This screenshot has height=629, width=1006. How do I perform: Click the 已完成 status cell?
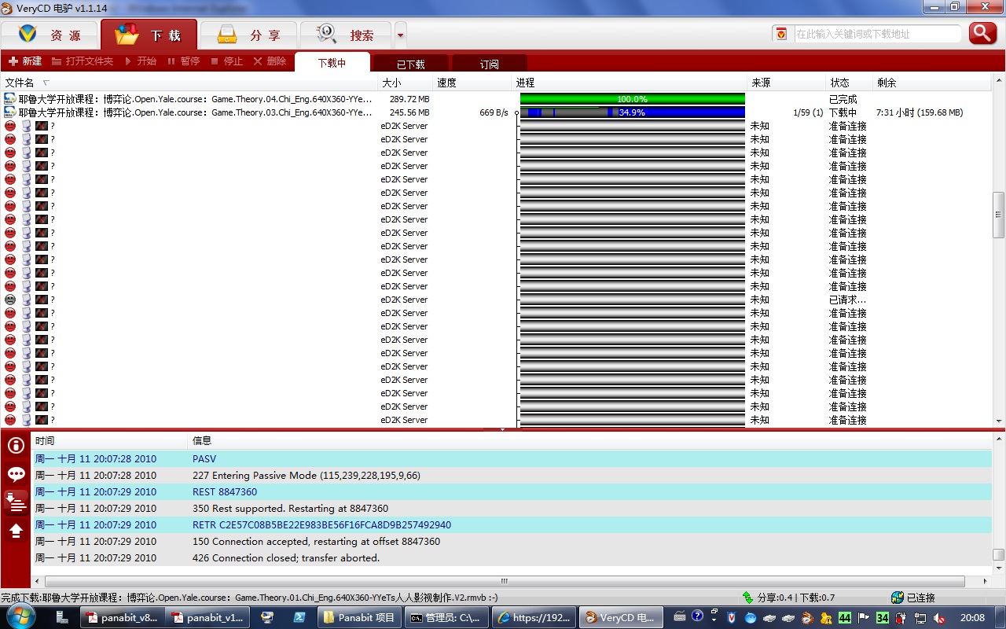(843, 99)
